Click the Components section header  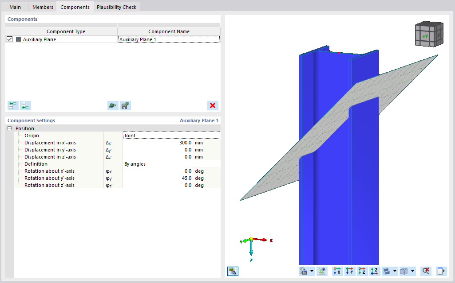[x=22, y=19]
